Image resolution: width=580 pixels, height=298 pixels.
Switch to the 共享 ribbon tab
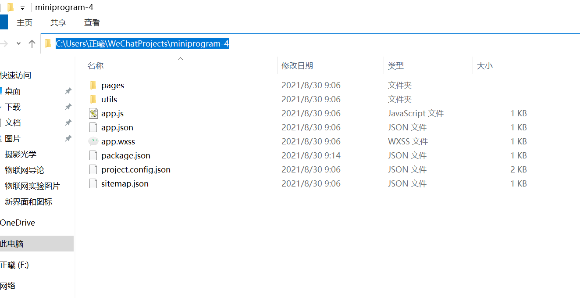pyautogui.click(x=58, y=22)
